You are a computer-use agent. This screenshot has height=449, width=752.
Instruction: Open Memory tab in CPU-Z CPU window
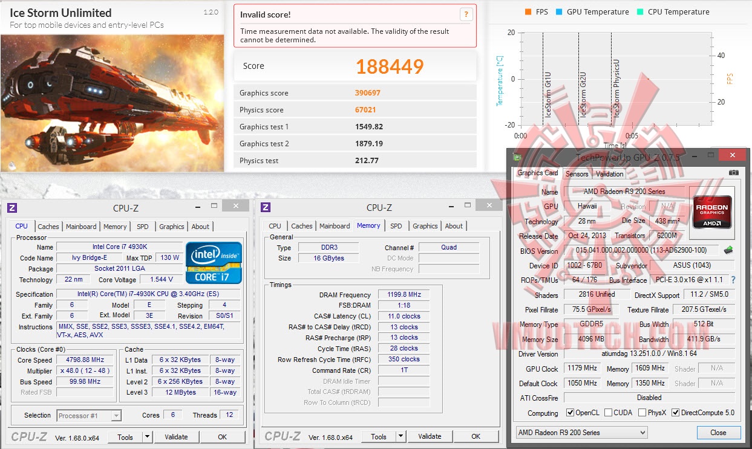point(115,227)
